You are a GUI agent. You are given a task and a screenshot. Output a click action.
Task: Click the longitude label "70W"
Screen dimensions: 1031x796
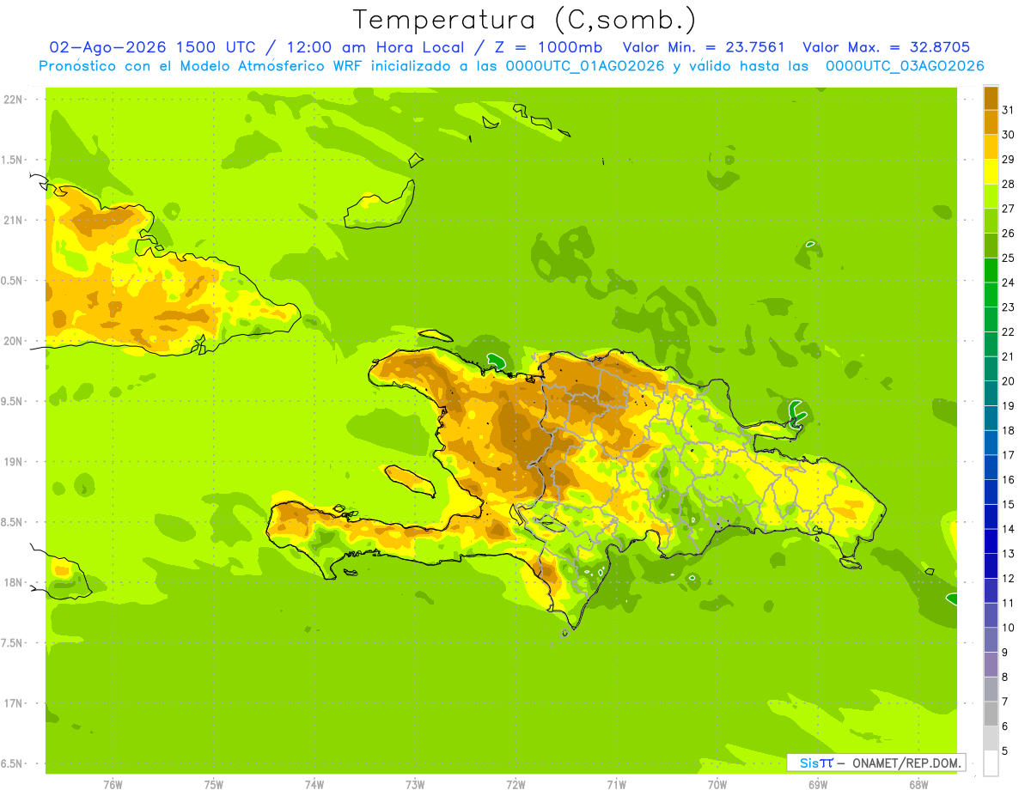click(717, 785)
